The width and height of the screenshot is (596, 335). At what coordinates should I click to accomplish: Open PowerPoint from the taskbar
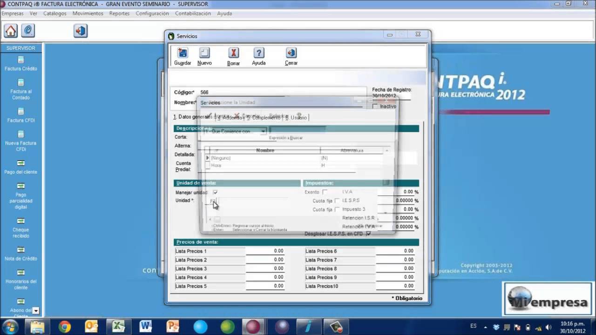pyautogui.click(x=172, y=327)
